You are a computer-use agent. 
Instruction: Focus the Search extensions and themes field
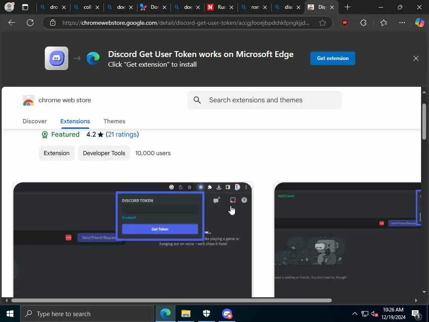tap(265, 100)
